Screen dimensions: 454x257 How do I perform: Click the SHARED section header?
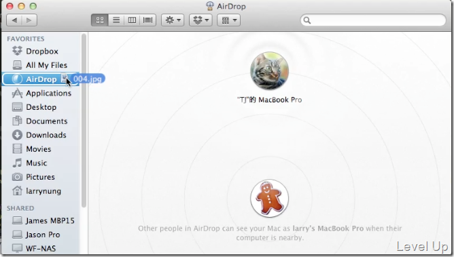click(20, 208)
